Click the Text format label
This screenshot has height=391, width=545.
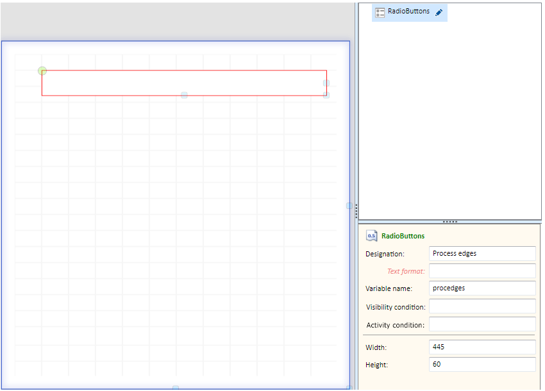tap(406, 271)
